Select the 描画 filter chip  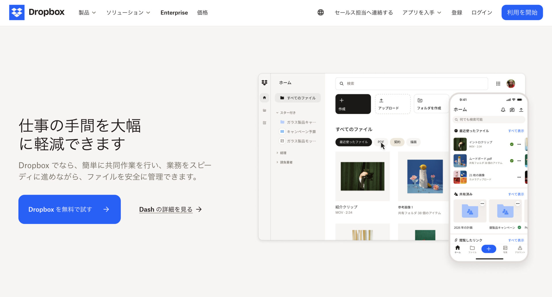point(413,142)
